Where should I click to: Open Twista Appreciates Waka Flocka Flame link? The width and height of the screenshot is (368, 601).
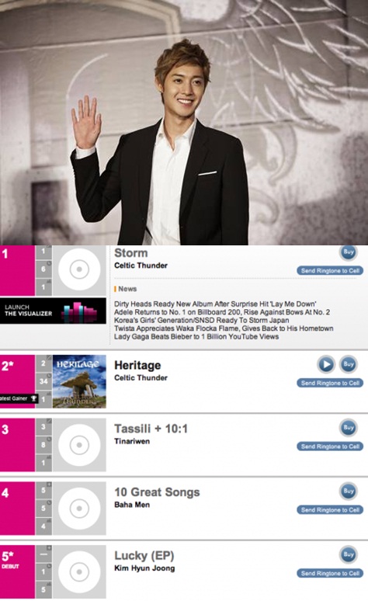click(x=224, y=328)
